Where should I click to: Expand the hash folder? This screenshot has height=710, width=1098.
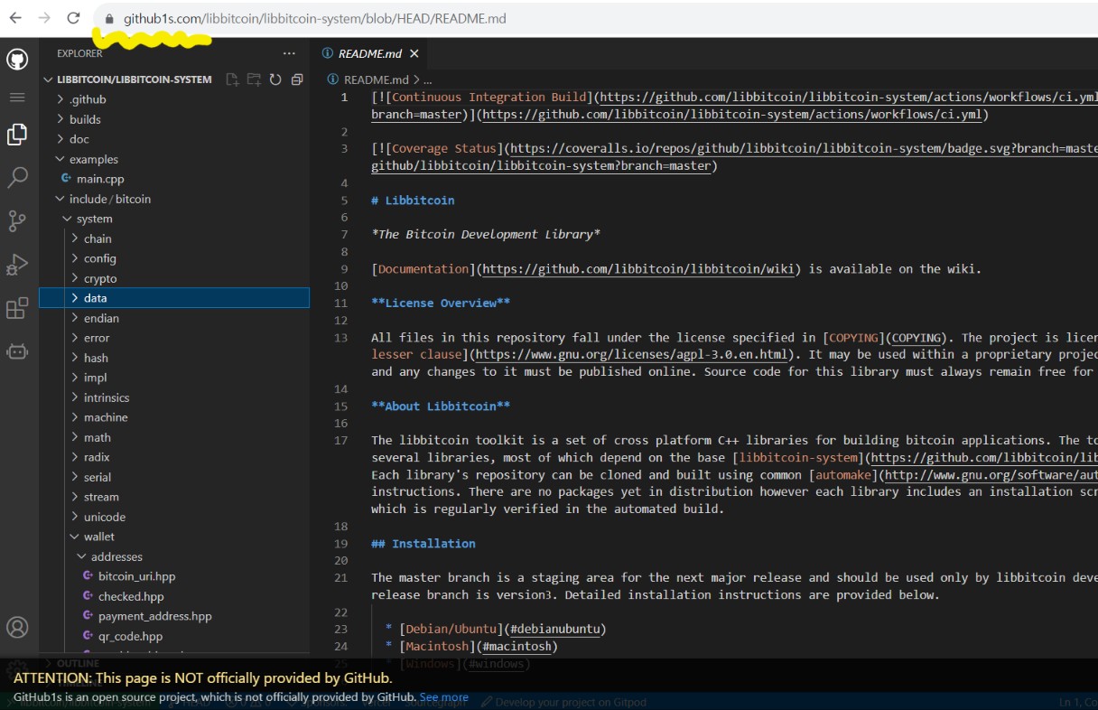pyautogui.click(x=96, y=358)
